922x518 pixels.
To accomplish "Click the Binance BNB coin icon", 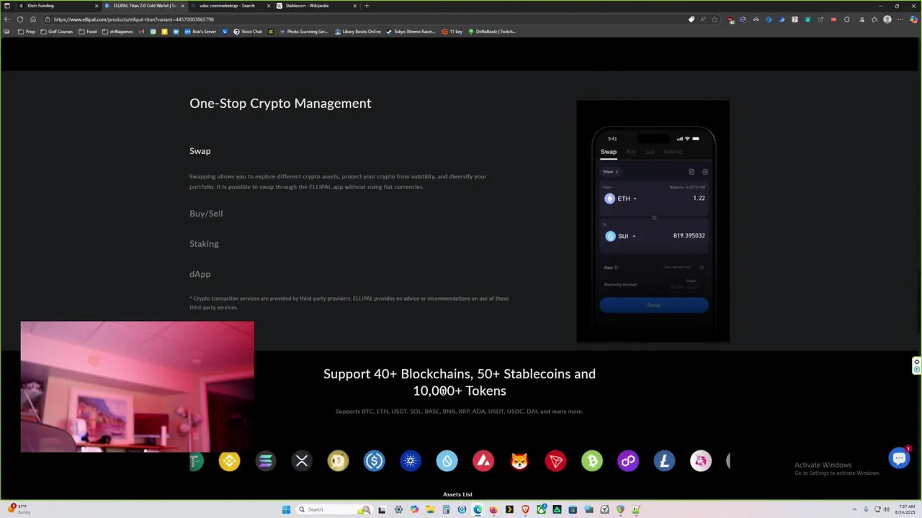I will tap(230, 461).
